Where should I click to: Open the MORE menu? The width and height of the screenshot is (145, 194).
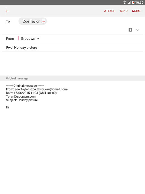[136, 11]
